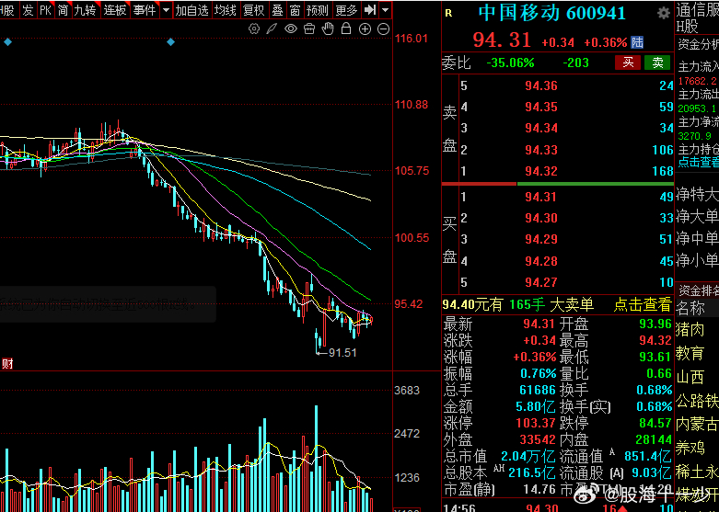Open the 发 toolbar item

tap(29, 10)
